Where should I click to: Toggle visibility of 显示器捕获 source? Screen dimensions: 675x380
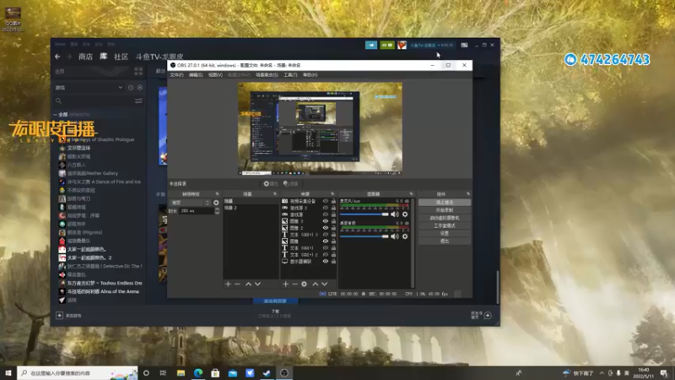[x=326, y=261]
